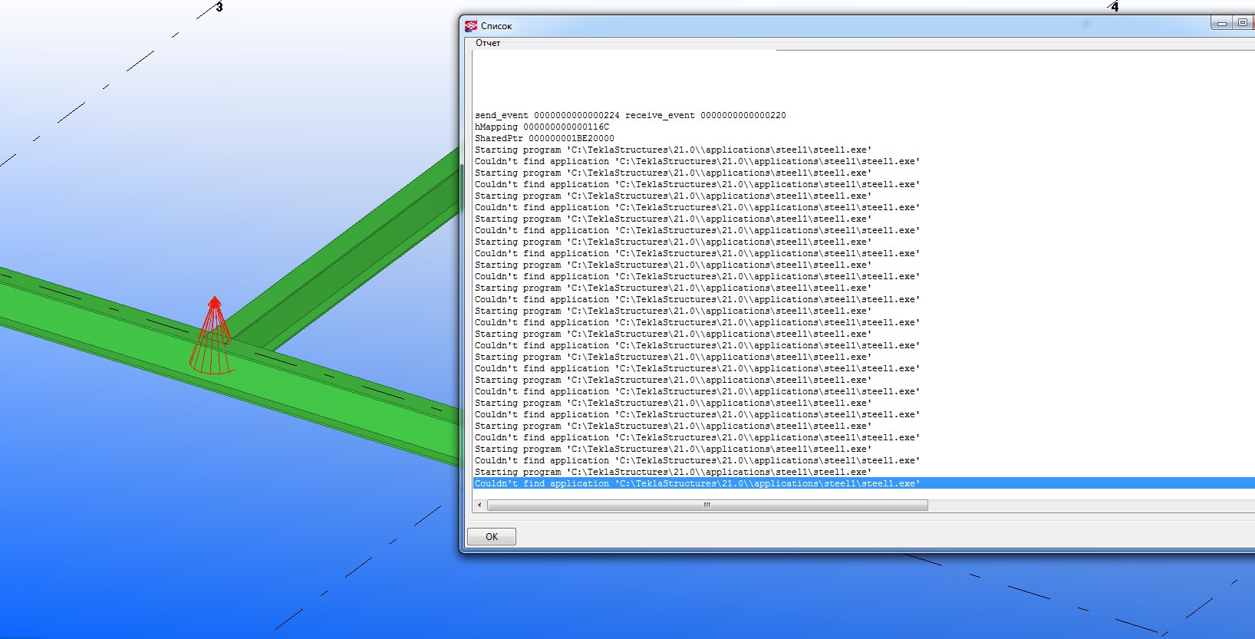This screenshot has width=1255, height=639.
Task: Select the last "Starting program" log line
Action: click(x=672, y=473)
